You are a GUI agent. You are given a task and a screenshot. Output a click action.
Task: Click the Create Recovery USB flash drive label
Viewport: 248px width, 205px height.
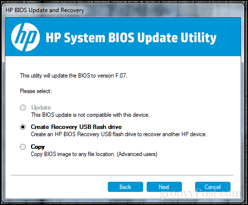tap(76, 127)
